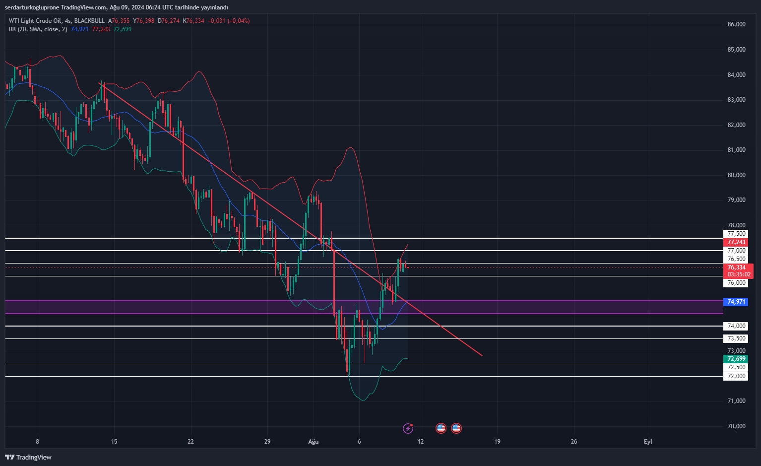Image resolution: width=761 pixels, height=466 pixels.
Task: Click the TradingView logo in bottom corner
Action: 28,457
